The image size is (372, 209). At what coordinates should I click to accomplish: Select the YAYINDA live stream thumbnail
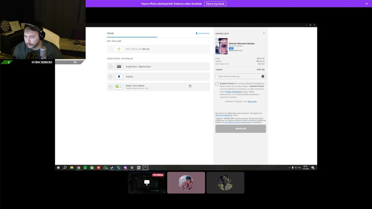pos(147,183)
